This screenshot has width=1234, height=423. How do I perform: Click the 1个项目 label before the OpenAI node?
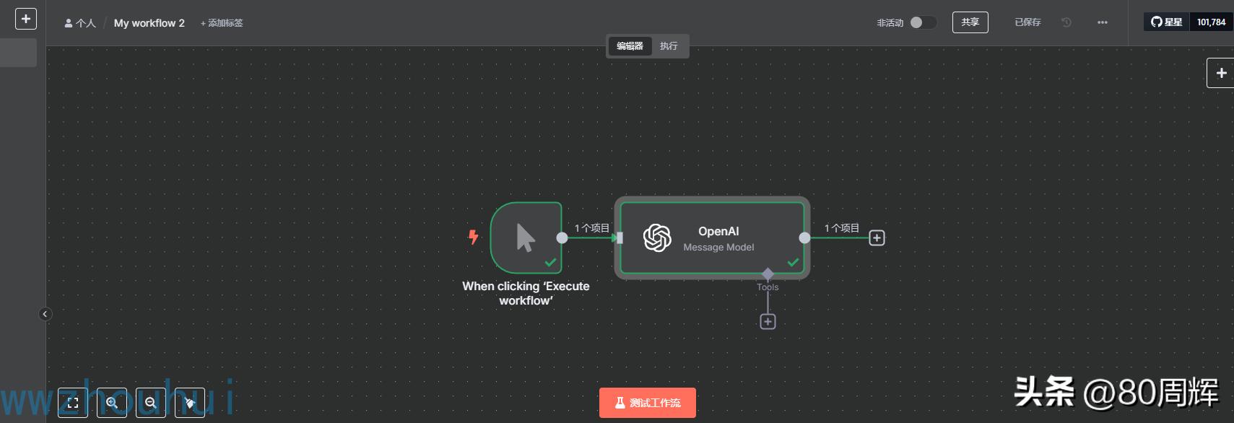592,228
